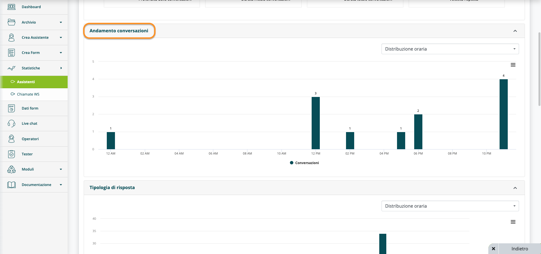The height and width of the screenshot is (254, 541).
Task: Close the tutorial bar with the X
Action: (493, 249)
